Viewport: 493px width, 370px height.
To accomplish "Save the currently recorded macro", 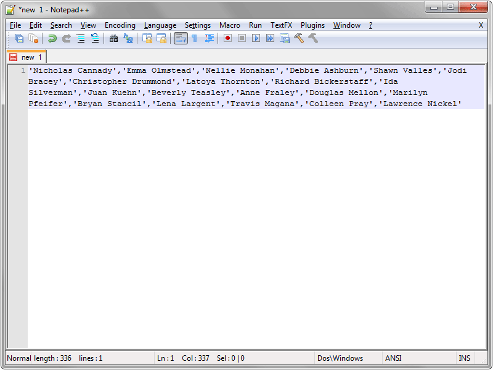I will tap(284, 38).
